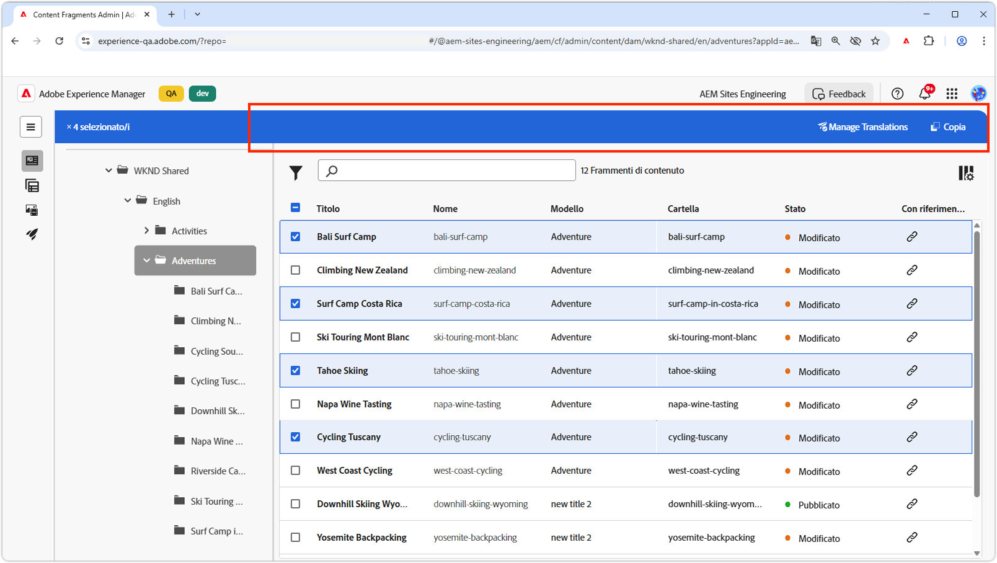Uncheck the Bali Surf Camp checkbox
The height and width of the screenshot is (563, 997).
coord(296,237)
